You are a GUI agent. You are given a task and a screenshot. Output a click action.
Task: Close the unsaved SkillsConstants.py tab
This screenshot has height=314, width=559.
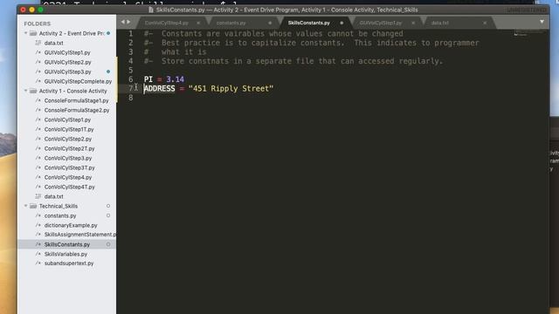(x=342, y=24)
